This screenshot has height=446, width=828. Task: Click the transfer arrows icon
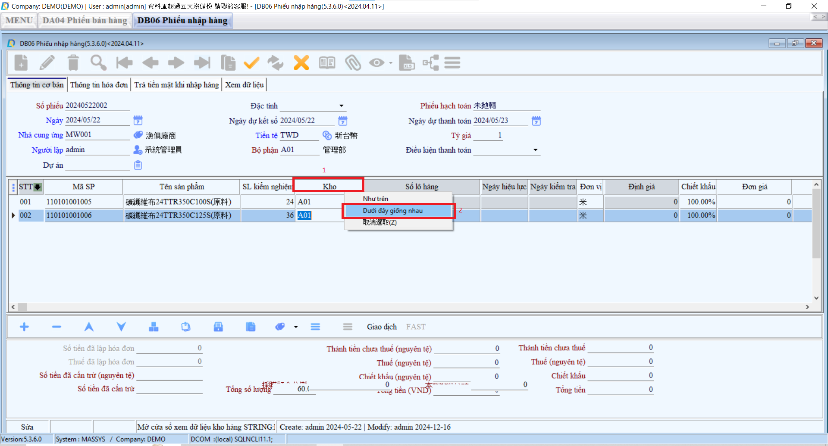coord(276,63)
